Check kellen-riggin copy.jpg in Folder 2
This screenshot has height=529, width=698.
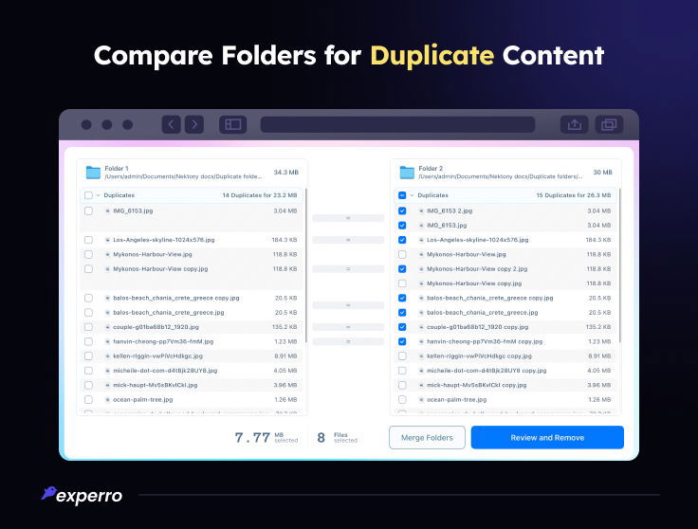pyautogui.click(x=402, y=356)
